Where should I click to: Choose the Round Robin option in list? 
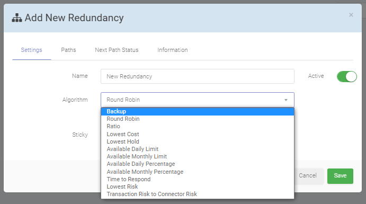click(198, 119)
